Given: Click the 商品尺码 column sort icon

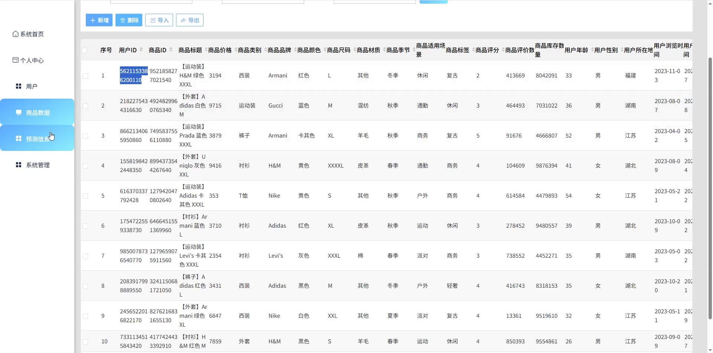Looking at the screenshot, I should [x=355, y=49].
